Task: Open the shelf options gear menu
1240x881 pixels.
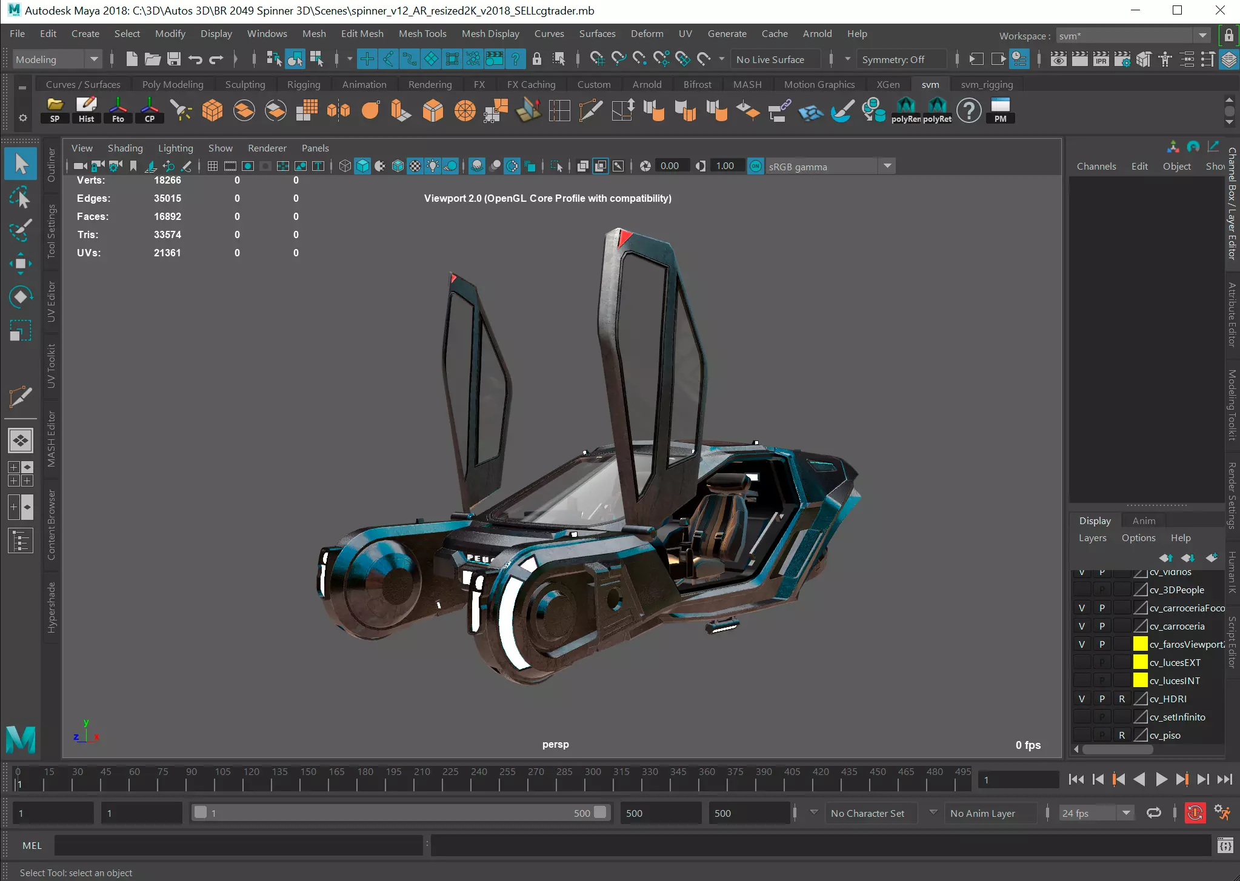Action: [22, 118]
